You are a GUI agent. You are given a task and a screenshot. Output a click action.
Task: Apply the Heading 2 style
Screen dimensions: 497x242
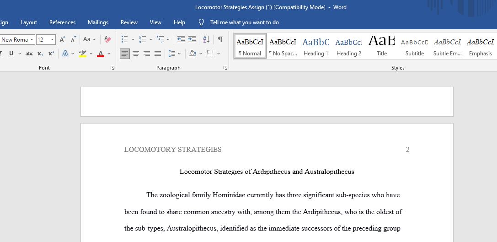pos(349,46)
